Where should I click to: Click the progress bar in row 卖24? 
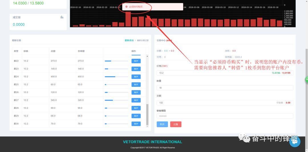point(116,77)
